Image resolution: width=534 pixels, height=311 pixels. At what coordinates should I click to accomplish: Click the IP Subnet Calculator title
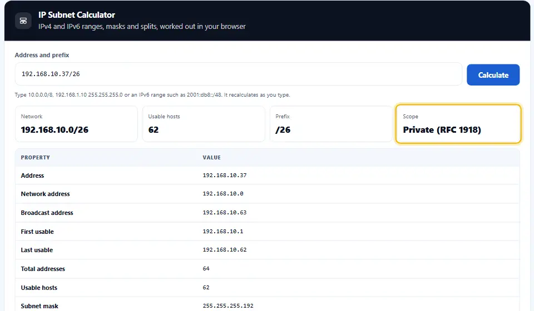[77, 15]
